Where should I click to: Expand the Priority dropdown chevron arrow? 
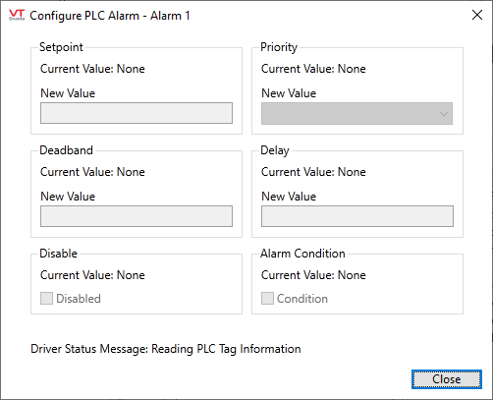[x=444, y=114]
